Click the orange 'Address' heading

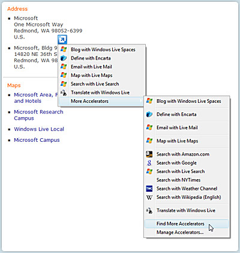(17, 9)
